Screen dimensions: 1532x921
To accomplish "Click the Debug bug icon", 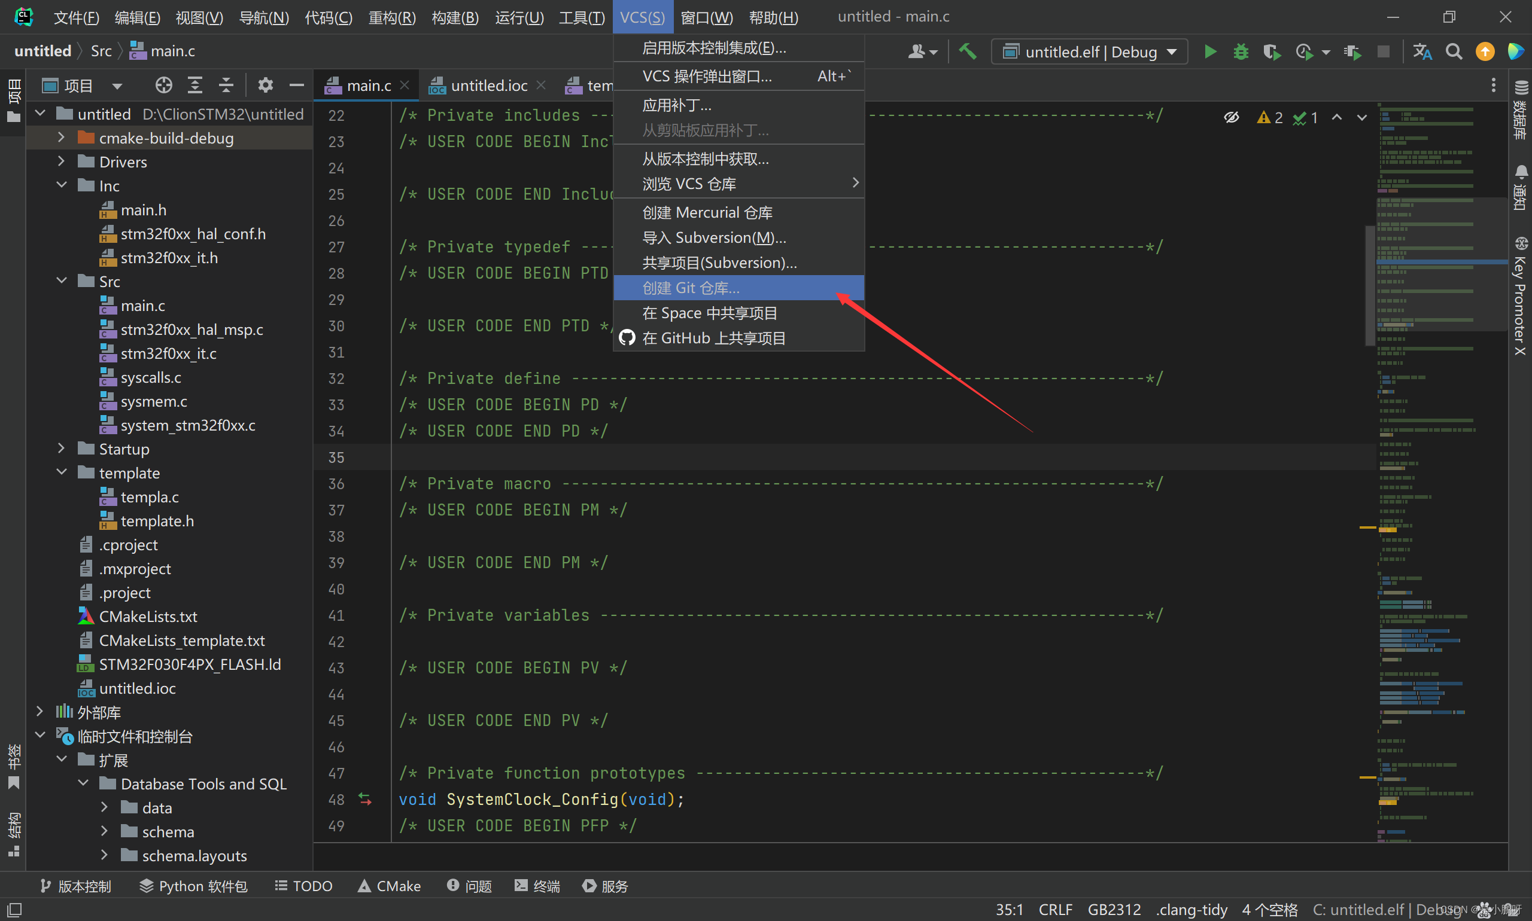I will point(1240,51).
